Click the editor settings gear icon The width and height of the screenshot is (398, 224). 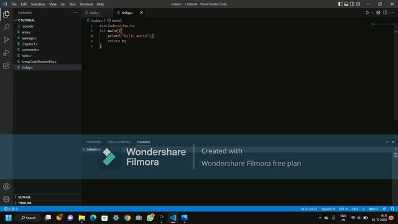pyautogui.click(x=378, y=12)
